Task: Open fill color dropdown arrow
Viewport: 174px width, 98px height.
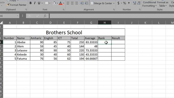Action: coord(57,3)
